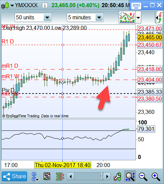164x184 pixels.
Task: Click the scrollbar thumb handle
Action: (102, 176)
